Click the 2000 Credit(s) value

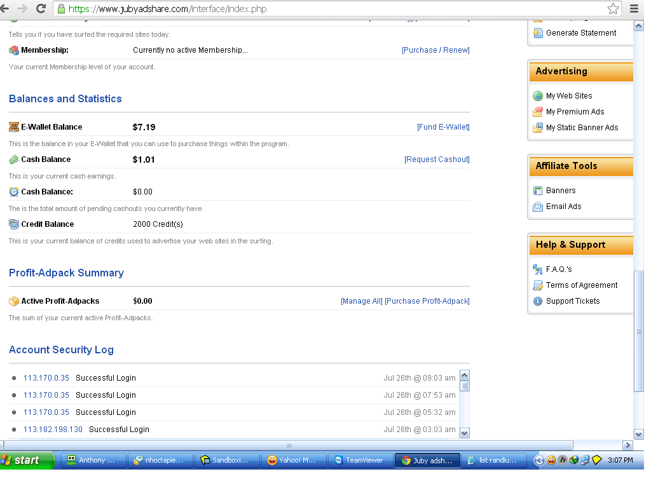[x=158, y=224]
